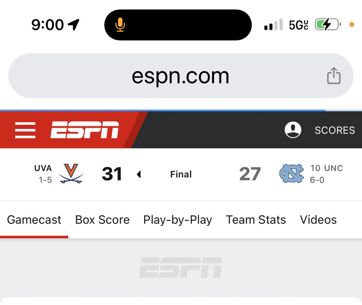Tap the North Carolina Tar Heels logo
362x305 pixels.
point(291,174)
